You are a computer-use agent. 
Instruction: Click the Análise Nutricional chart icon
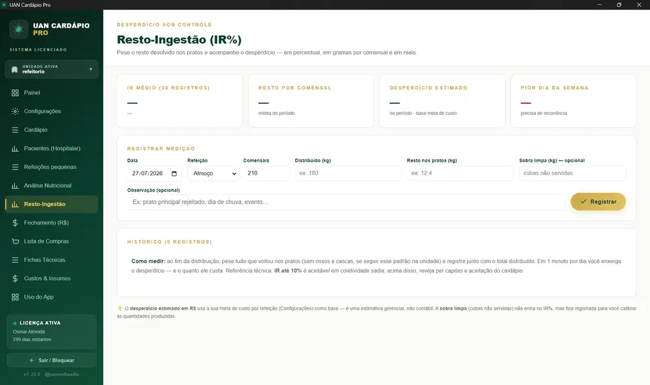click(16, 186)
